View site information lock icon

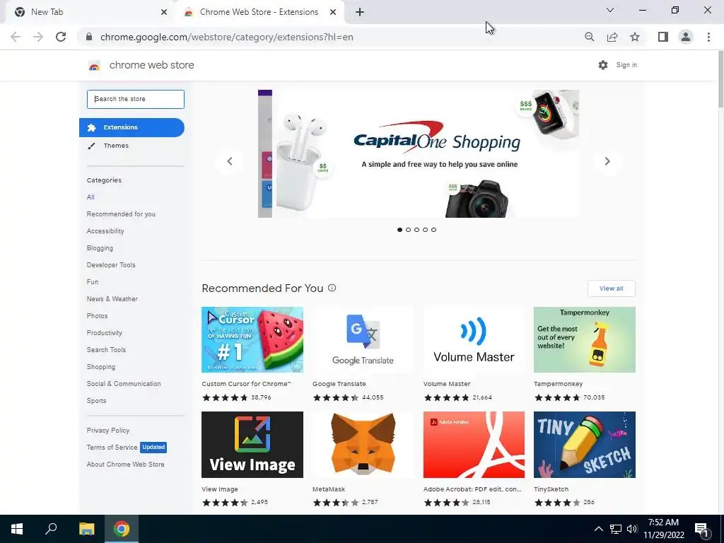point(89,37)
